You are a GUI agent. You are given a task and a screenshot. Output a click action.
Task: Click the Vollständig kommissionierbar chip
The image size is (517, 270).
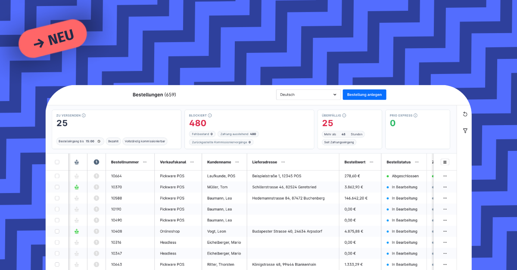(x=145, y=141)
